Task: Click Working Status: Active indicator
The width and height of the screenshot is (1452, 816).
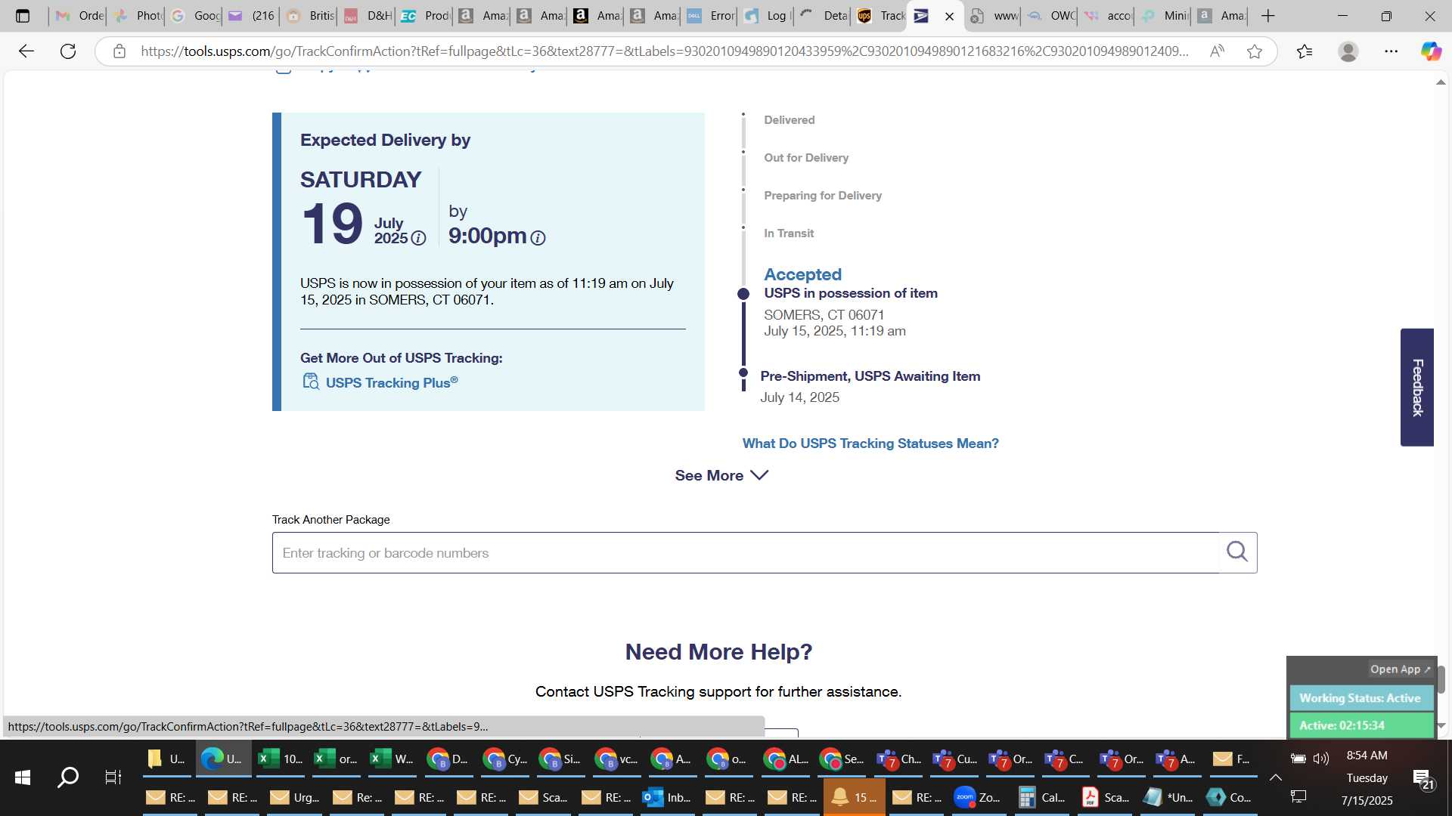Action: [x=1360, y=698]
